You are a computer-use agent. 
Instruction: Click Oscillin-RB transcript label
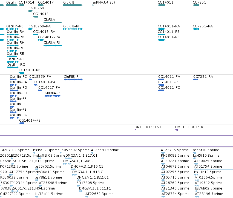(x=16, y=59)
